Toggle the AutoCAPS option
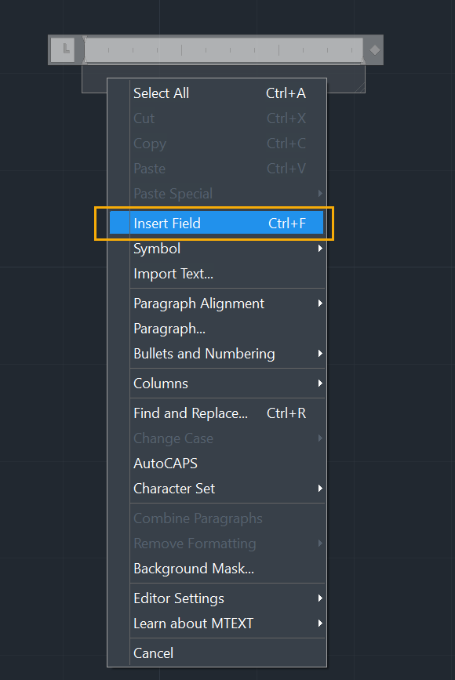This screenshot has width=455, height=680. point(217,464)
